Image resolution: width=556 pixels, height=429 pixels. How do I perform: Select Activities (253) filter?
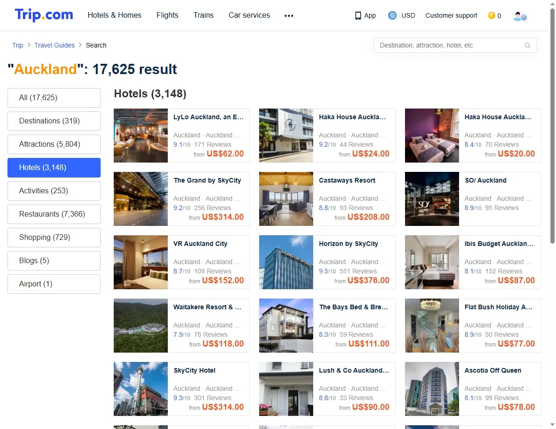[x=54, y=191]
